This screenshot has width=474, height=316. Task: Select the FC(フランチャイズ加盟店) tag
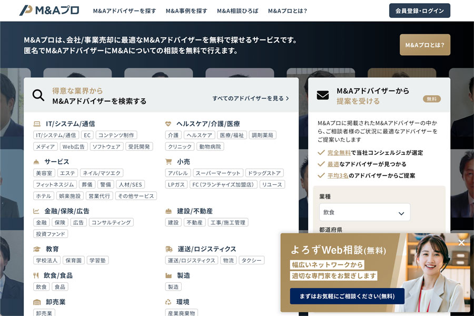[223, 184]
